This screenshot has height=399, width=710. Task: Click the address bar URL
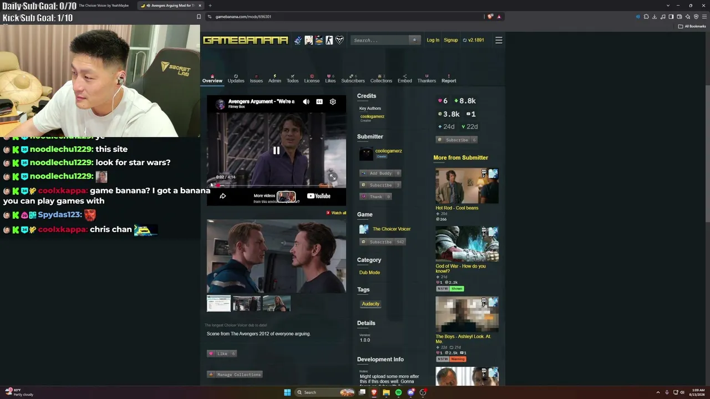pyautogui.click(x=243, y=17)
